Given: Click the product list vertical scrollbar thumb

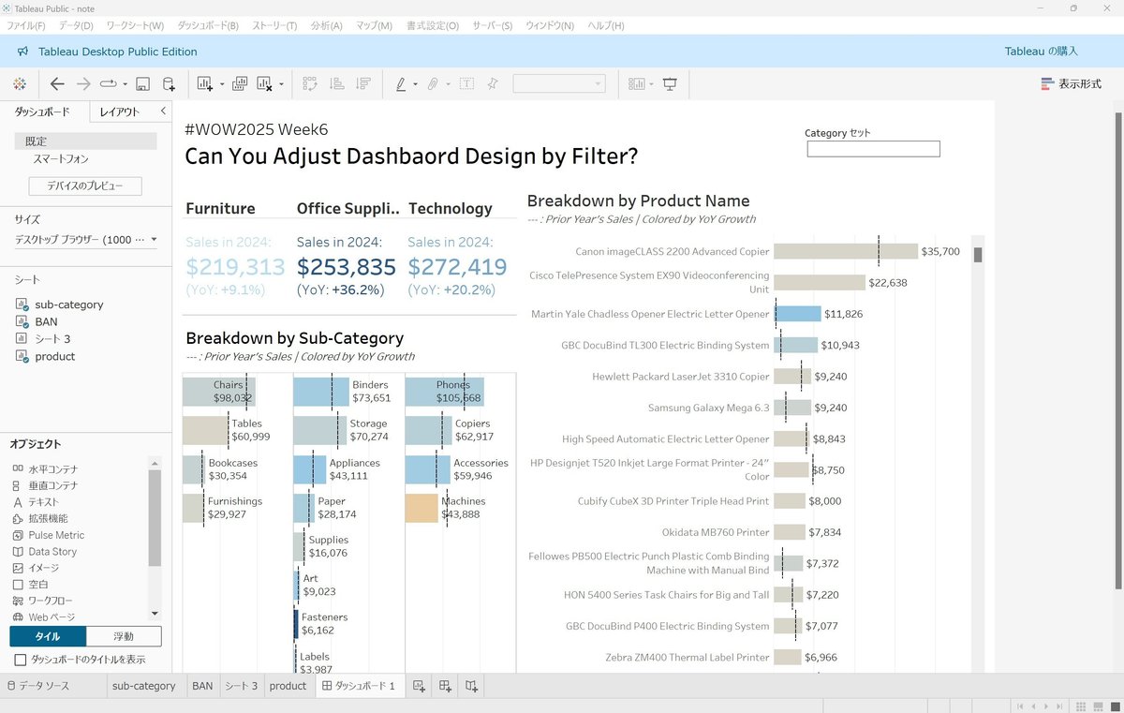Looking at the screenshot, I should [x=978, y=255].
